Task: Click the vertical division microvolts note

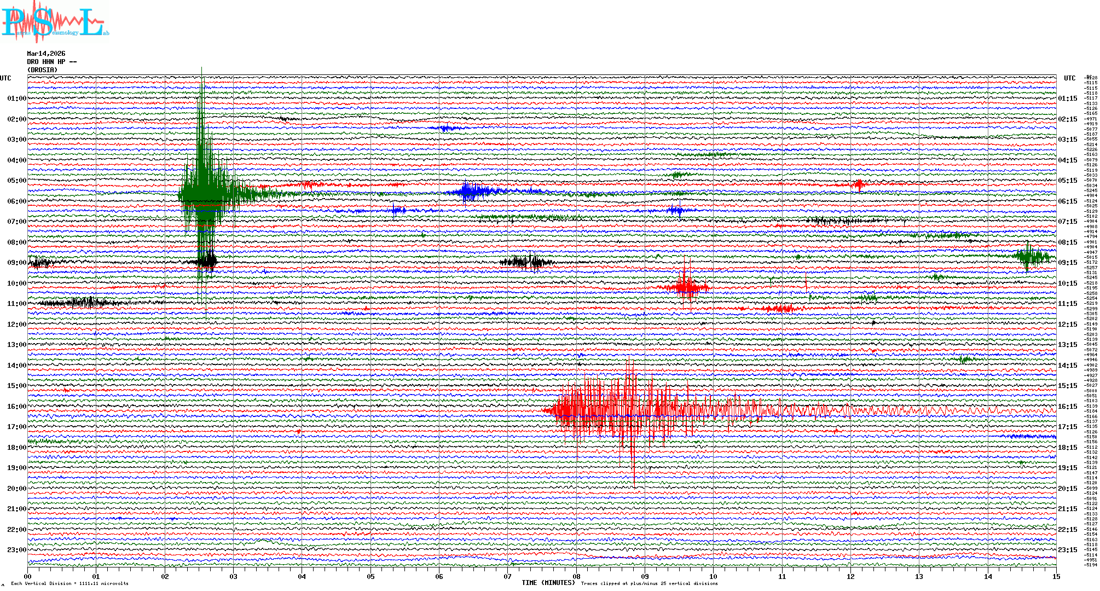Action: (x=70, y=583)
